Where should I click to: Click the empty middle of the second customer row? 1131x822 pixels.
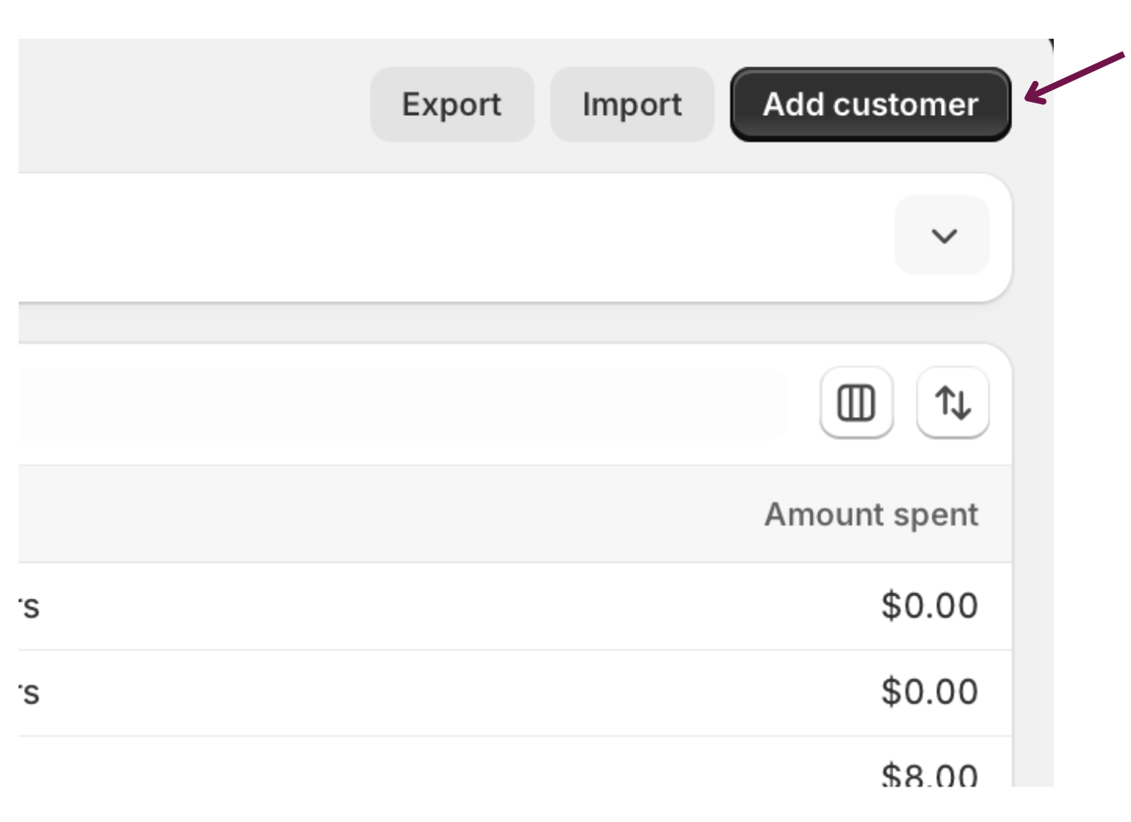point(464,693)
